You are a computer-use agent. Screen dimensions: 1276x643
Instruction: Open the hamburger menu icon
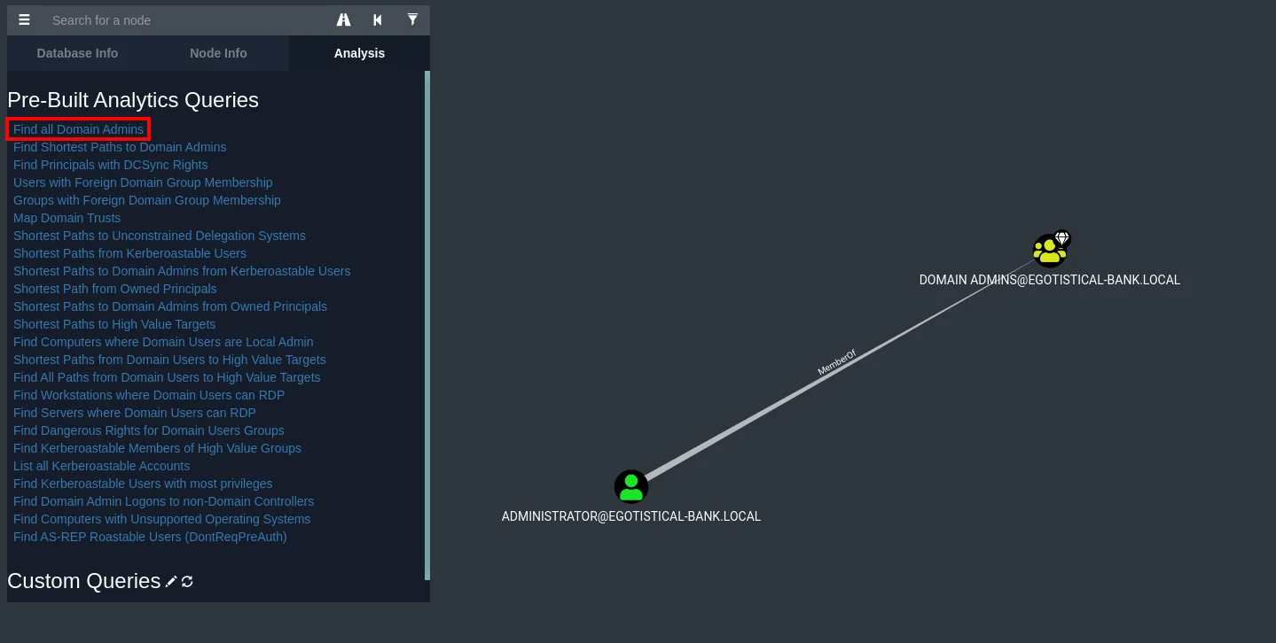(x=24, y=19)
